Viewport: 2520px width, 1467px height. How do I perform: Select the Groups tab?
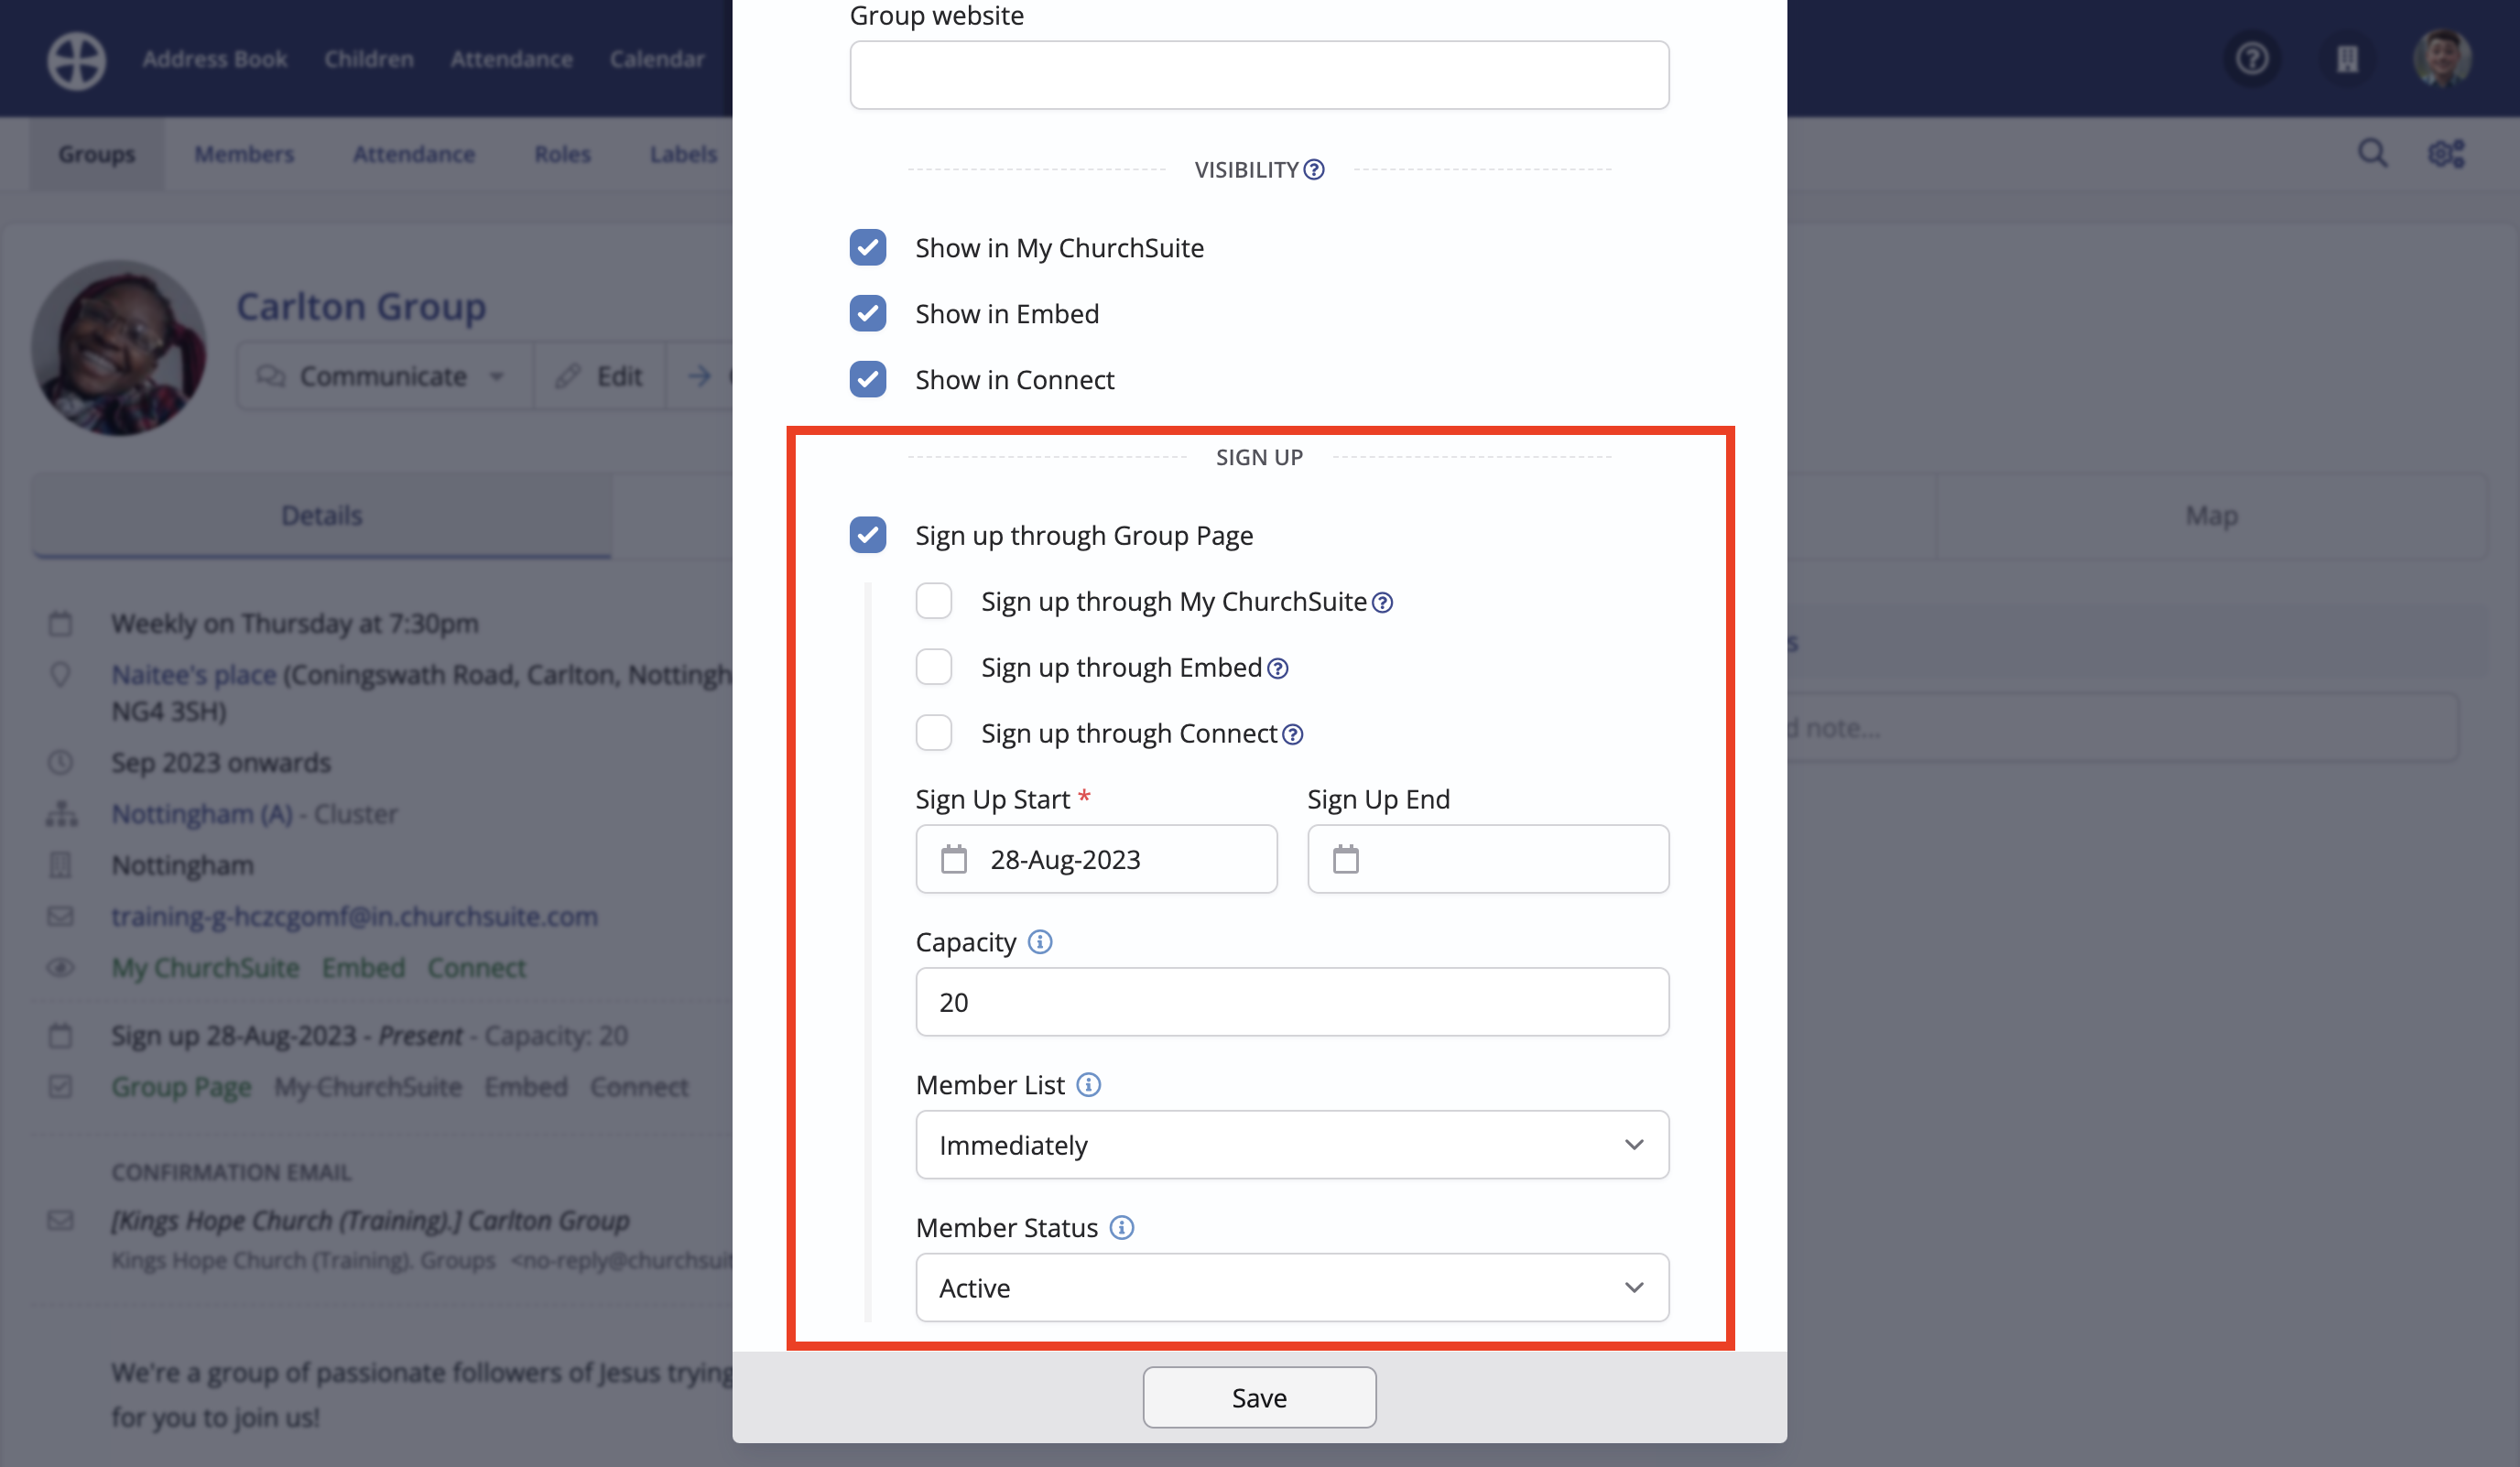(96, 154)
